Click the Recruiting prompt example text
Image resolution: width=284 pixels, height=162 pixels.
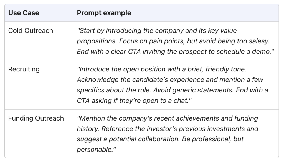click(x=173, y=85)
